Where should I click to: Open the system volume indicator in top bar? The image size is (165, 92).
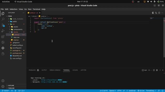coord(151,2)
